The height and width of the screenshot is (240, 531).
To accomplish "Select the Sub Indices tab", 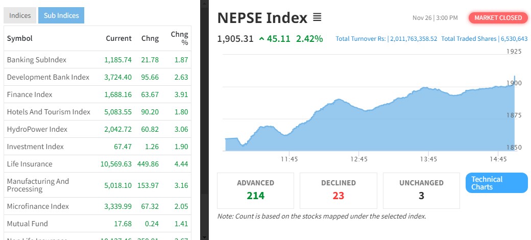I will point(61,16).
